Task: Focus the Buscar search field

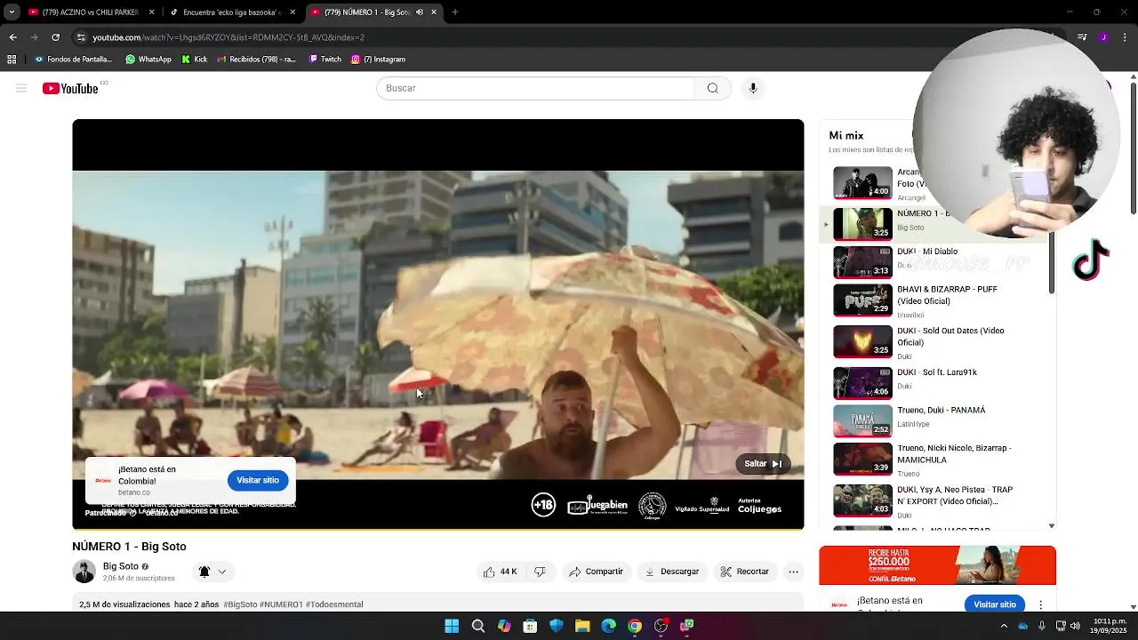Action: [535, 88]
